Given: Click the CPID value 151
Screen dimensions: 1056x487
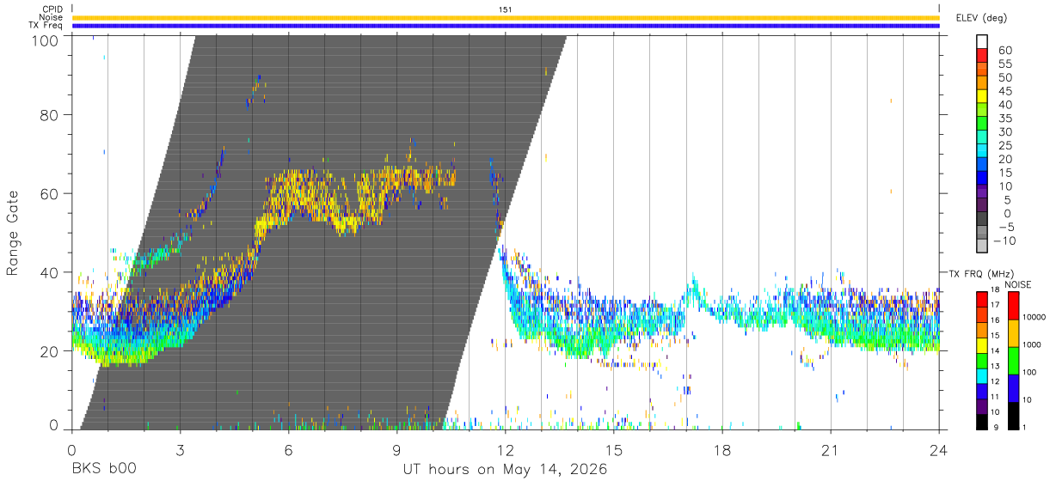Looking at the screenshot, I should 506,9.
